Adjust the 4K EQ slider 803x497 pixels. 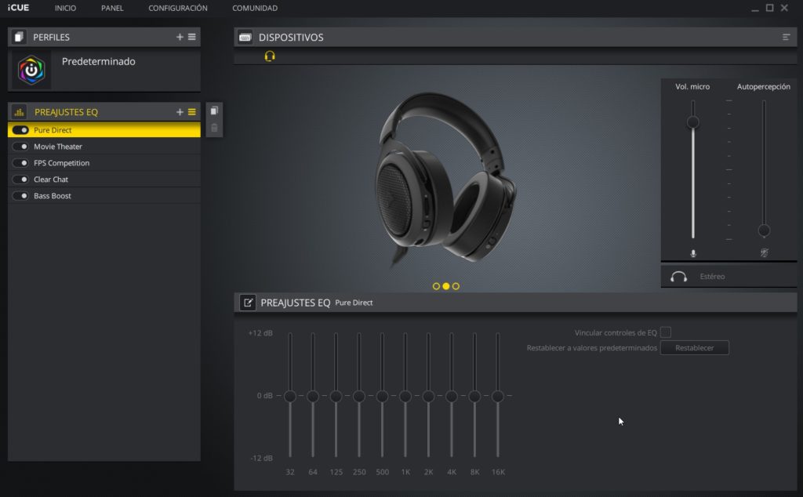click(452, 396)
